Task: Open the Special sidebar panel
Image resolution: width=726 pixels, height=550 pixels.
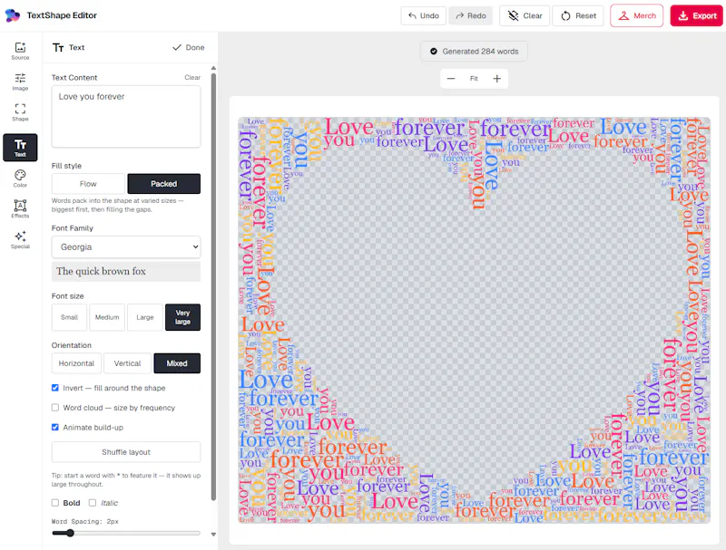Action: [20, 240]
